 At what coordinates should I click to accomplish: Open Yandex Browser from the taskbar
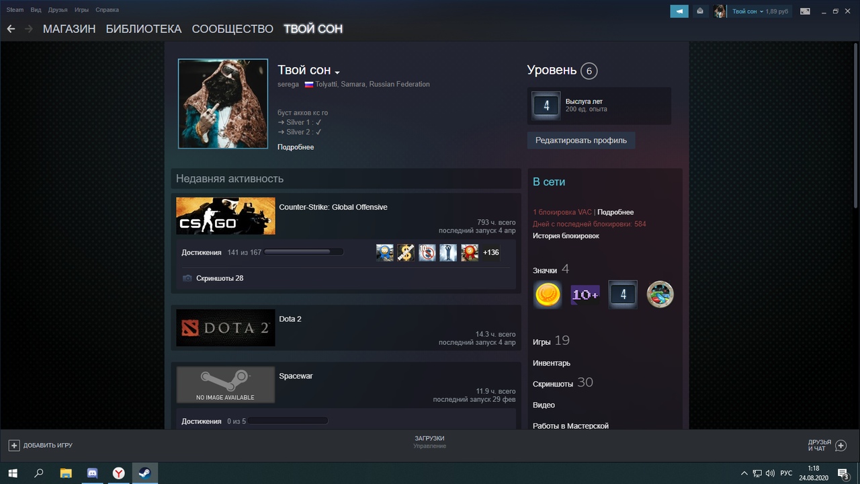coord(118,473)
